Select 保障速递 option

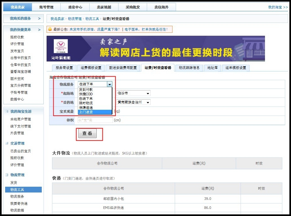95,107
